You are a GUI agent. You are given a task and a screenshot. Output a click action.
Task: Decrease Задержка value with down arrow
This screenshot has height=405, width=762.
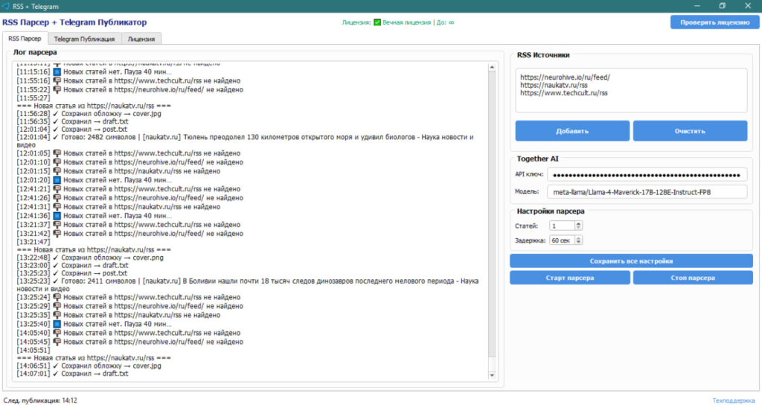pyautogui.click(x=579, y=243)
